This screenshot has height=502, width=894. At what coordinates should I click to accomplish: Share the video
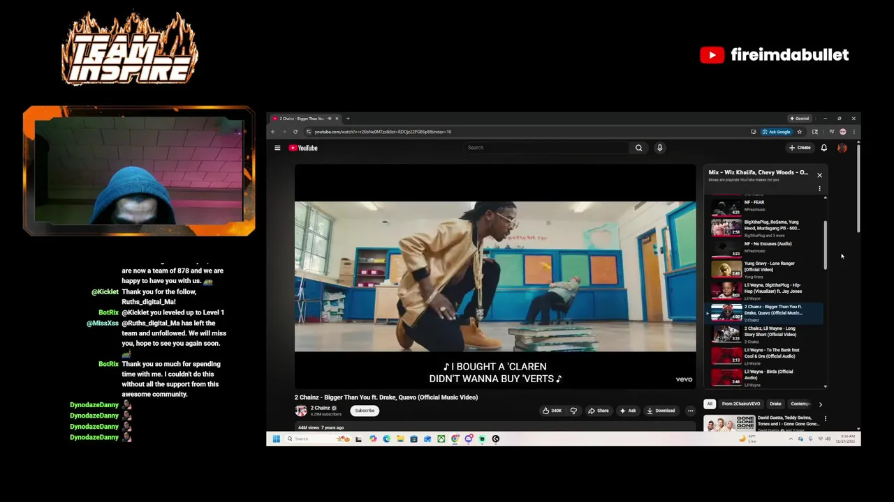598,411
